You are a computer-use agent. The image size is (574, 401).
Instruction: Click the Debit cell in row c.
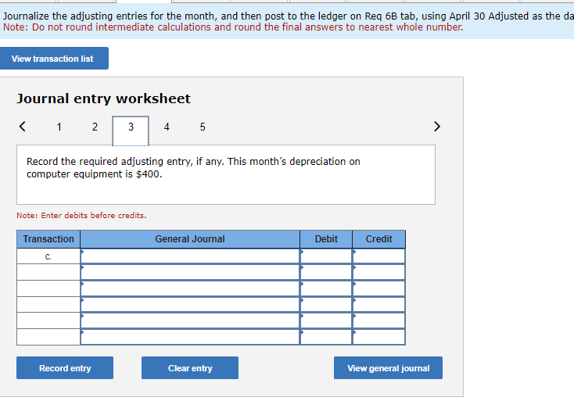326,256
